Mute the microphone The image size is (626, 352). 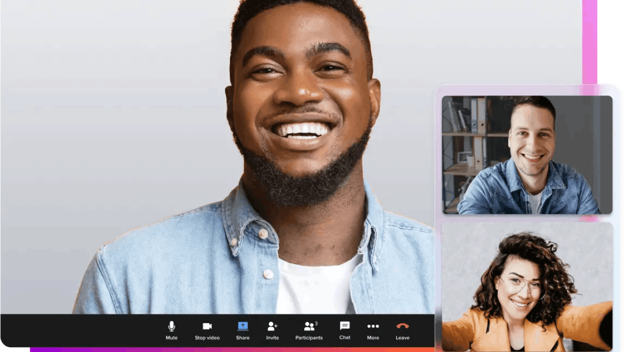(x=172, y=330)
